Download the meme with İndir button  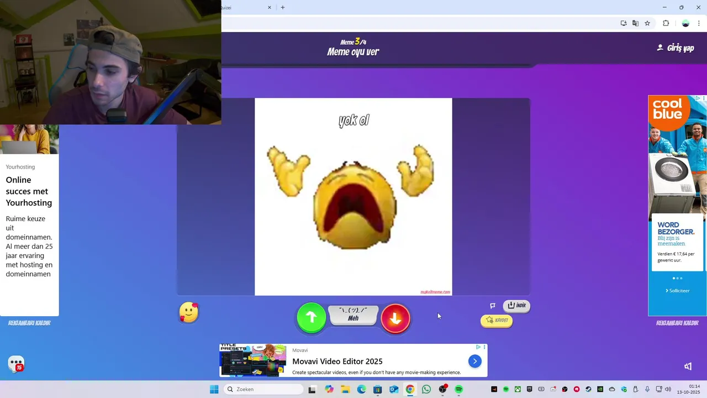point(516,306)
